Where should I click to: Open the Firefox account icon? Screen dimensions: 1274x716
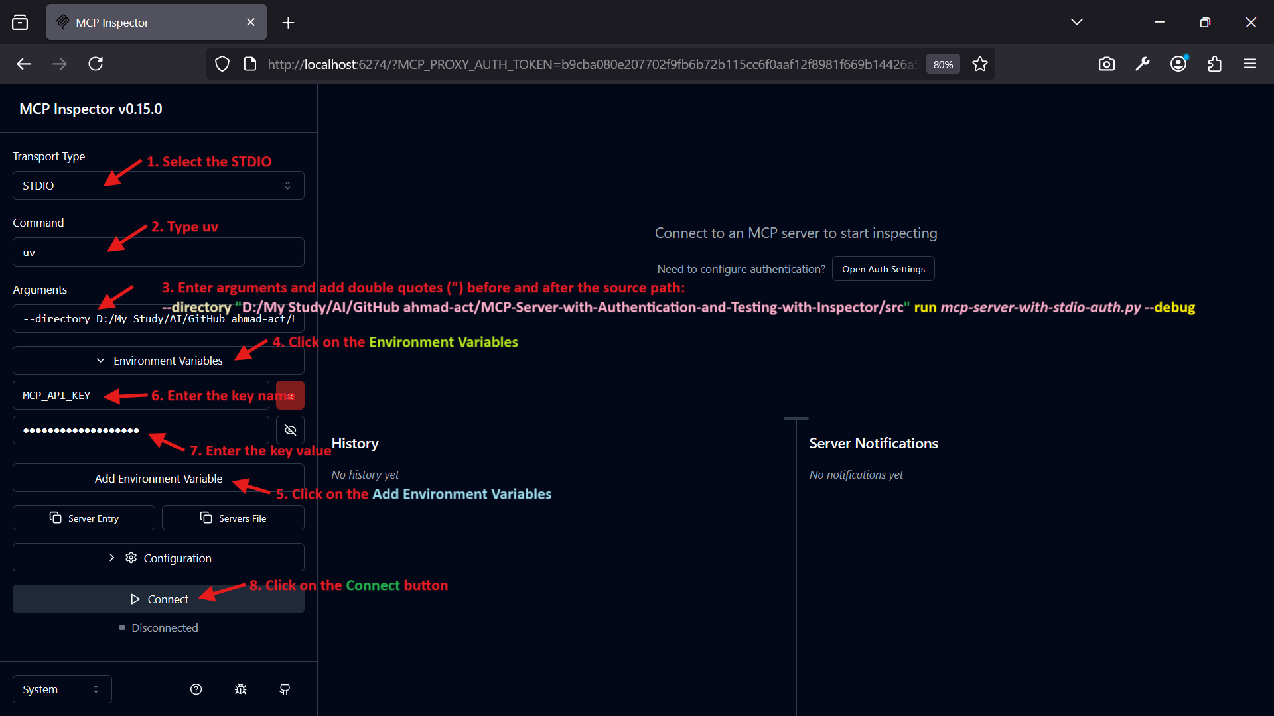click(x=1178, y=64)
